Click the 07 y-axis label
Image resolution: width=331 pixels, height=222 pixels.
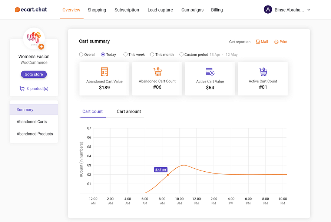click(x=89, y=128)
